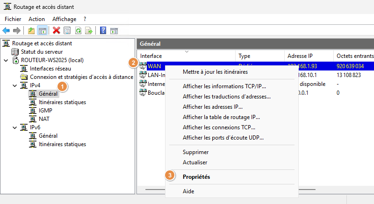Select IGMP in the tree
Viewport: 374px width, 204px height.
pyautogui.click(x=45, y=111)
